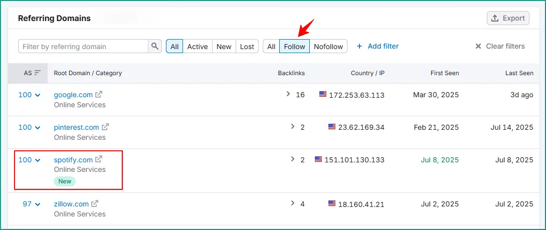This screenshot has width=546, height=230.
Task: Expand zillow.com's 4 backlinks
Action: coord(292,203)
